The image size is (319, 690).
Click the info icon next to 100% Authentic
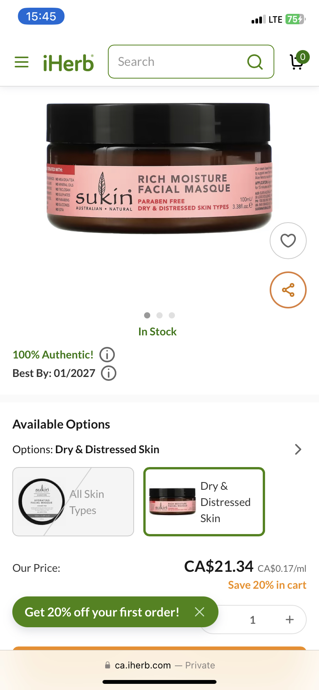107,355
